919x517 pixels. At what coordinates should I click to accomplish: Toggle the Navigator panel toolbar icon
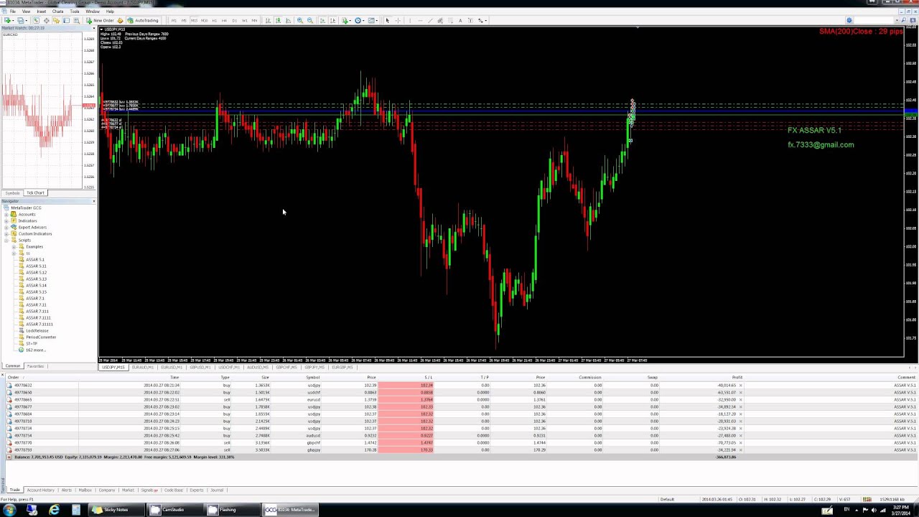pyautogui.click(x=56, y=20)
